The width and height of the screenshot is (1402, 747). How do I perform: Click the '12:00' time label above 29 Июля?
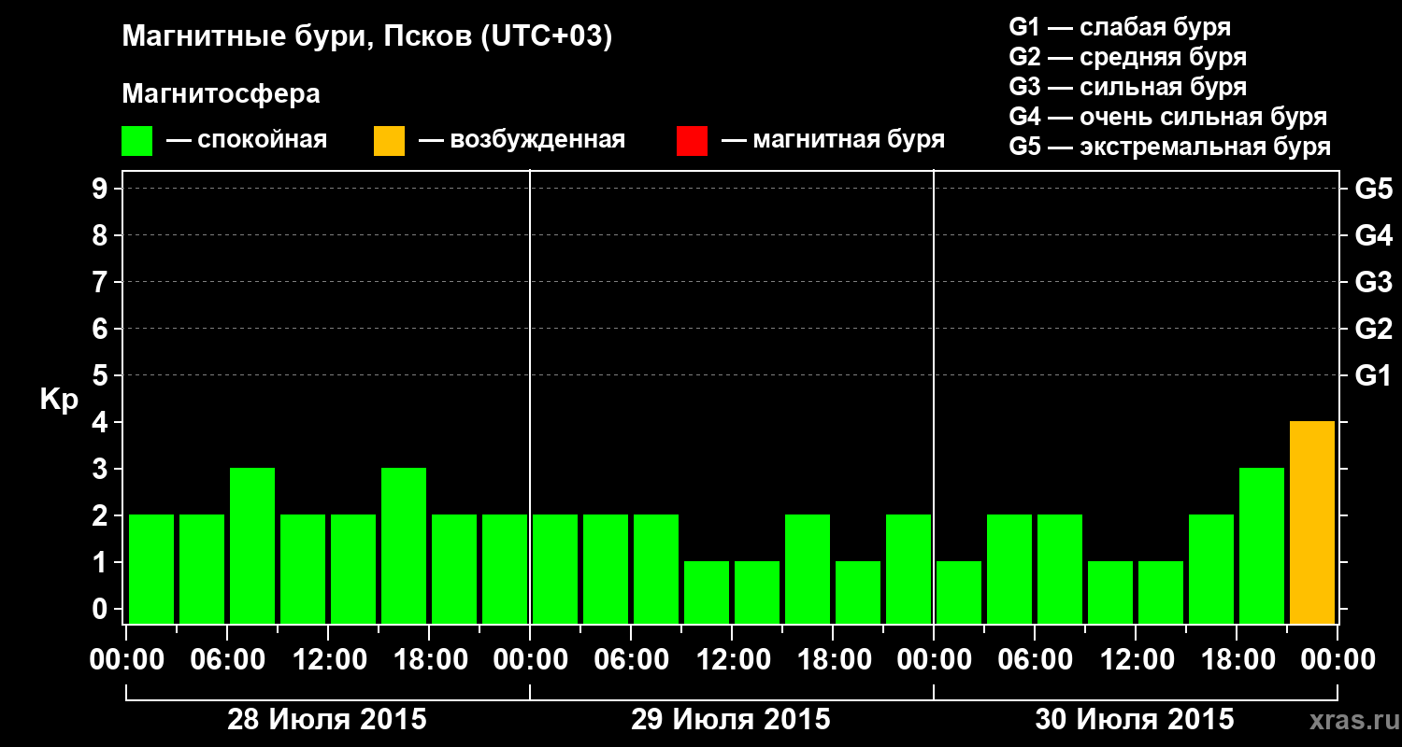coord(733,660)
